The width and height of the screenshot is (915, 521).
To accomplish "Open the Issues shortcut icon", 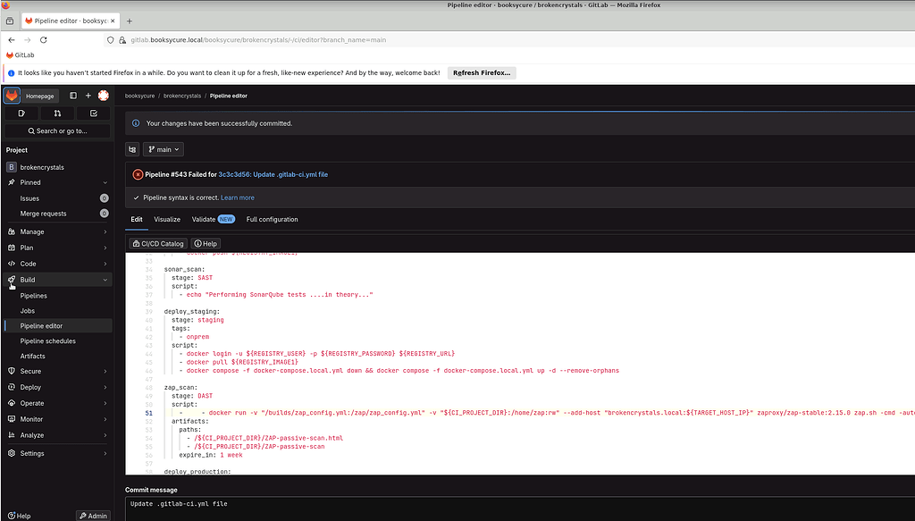I will 21,113.
